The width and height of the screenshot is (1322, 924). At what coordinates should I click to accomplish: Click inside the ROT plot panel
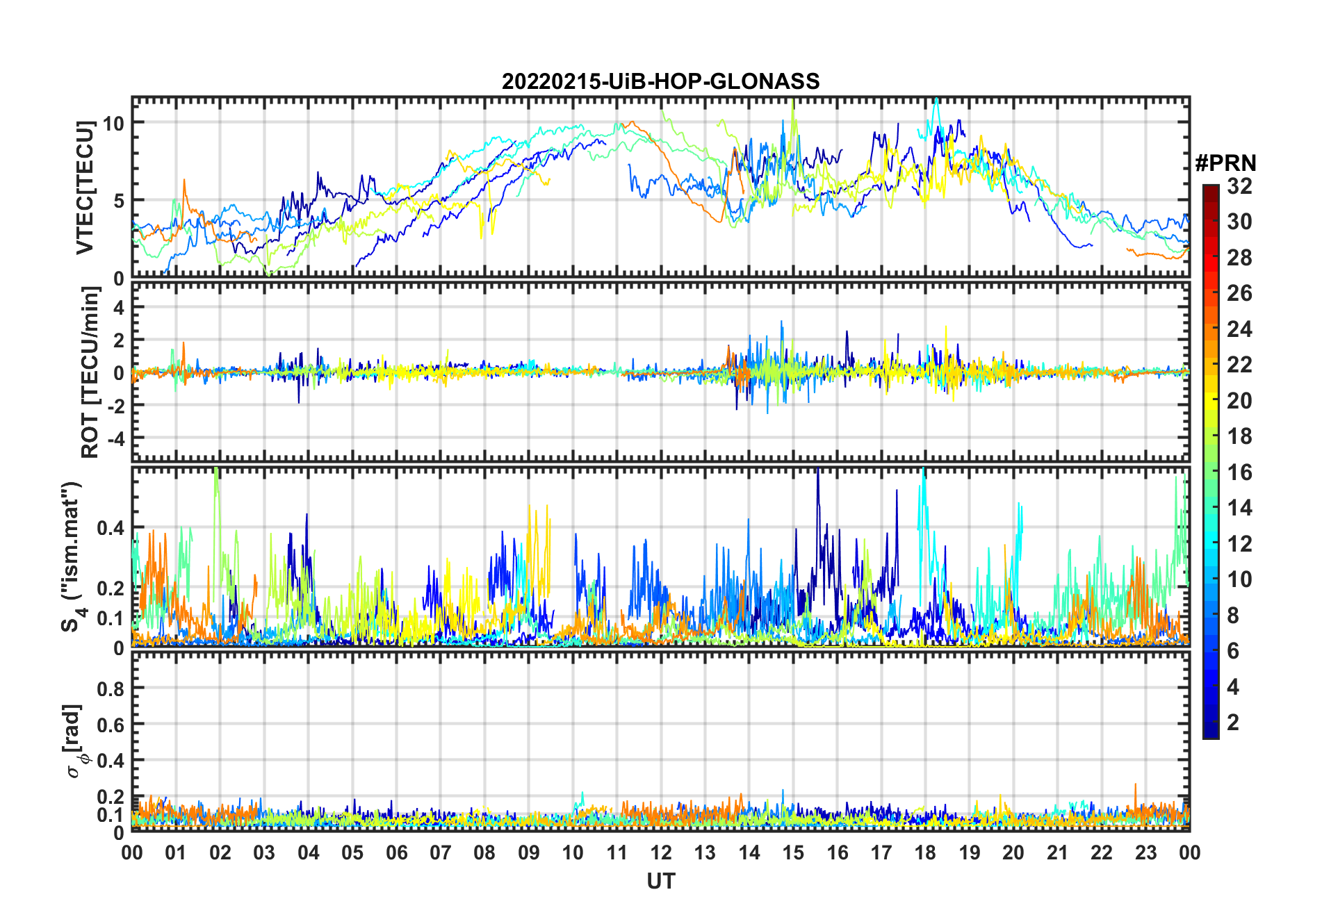pyautogui.click(x=660, y=372)
